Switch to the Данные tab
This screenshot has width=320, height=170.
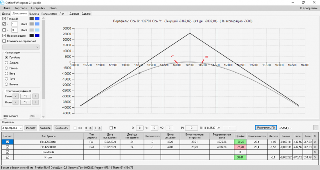pos(74,14)
